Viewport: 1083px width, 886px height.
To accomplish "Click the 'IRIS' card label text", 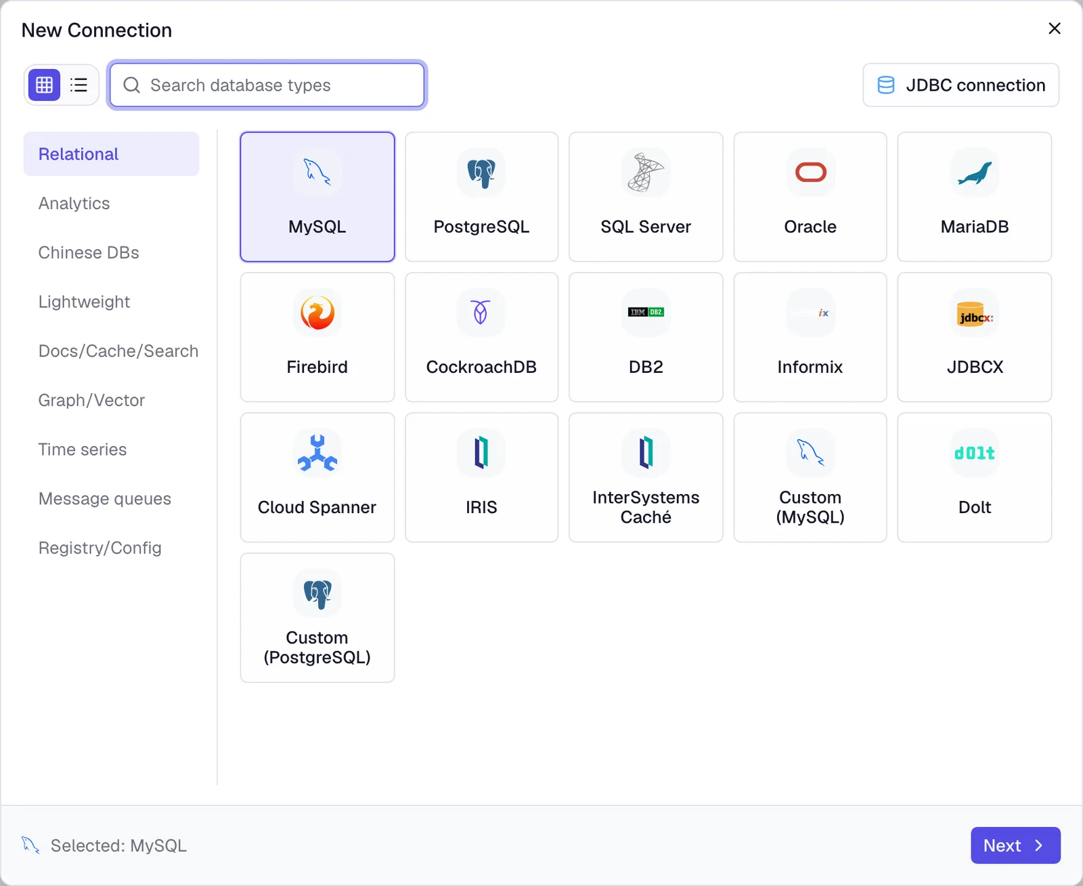I will [x=481, y=507].
